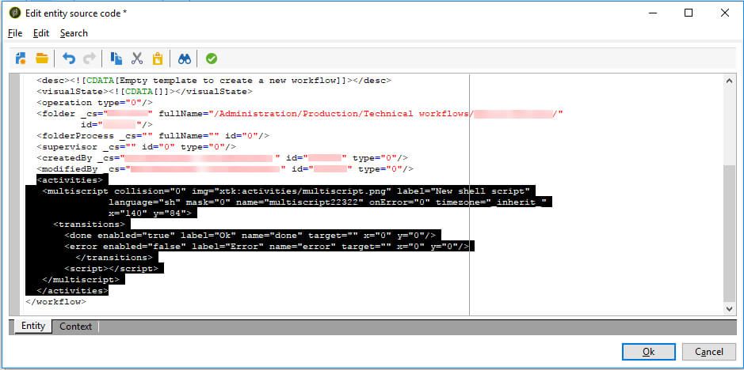Screen dimensions: 744x370
Task: Click the <script></script> line
Action: 111,269
